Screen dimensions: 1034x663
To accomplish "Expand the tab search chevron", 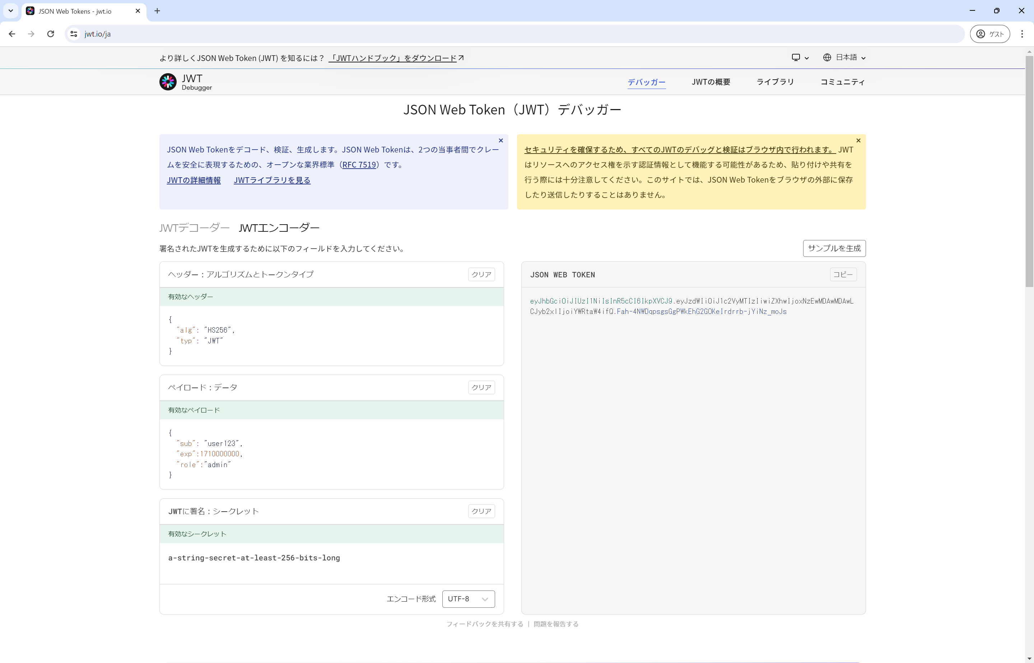I will [11, 11].
